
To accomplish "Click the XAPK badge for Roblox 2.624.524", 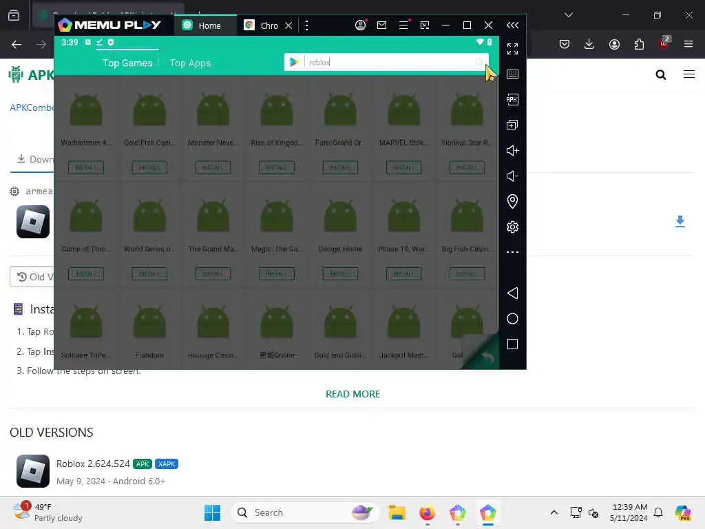I will pos(167,464).
